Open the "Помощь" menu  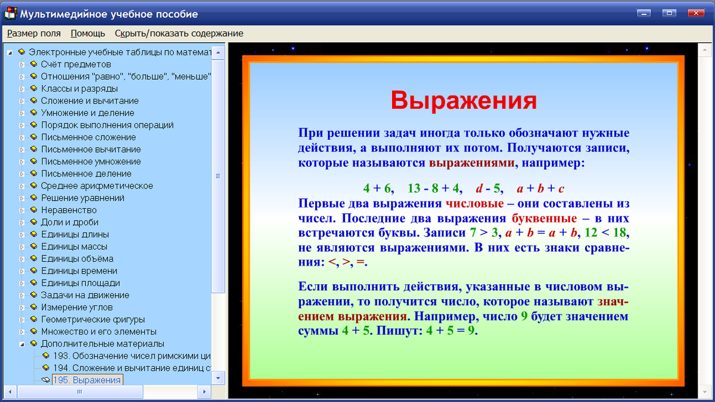pyautogui.click(x=87, y=34)
